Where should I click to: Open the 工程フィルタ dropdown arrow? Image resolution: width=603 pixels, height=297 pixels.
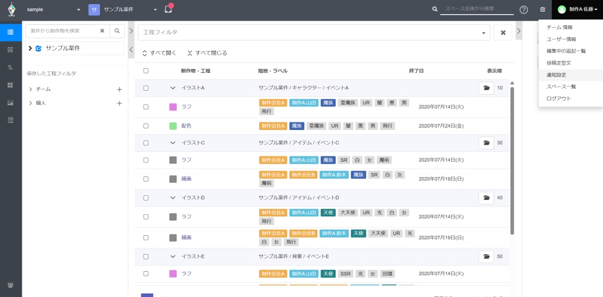coord(483,33)
